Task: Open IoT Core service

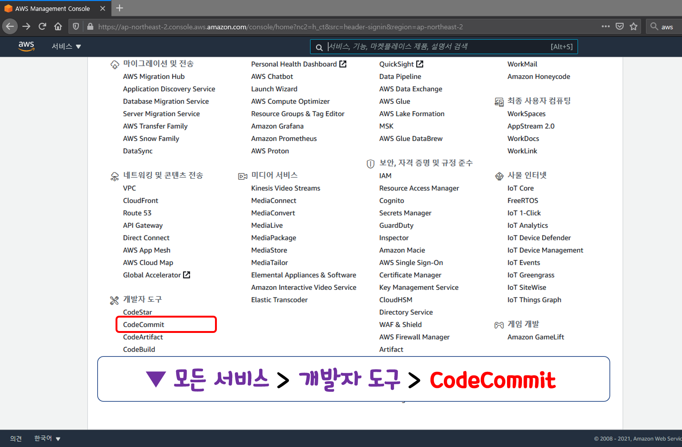Action: (520, 188)
